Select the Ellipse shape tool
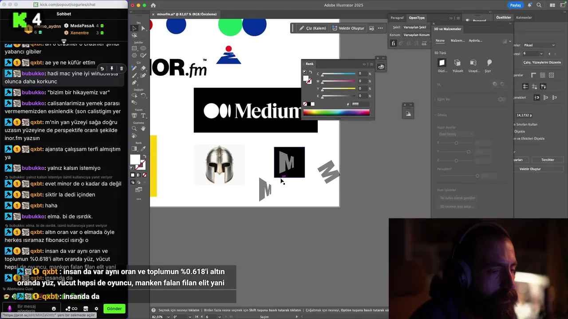This screenshot has height=319, width=568. click(x=143, y=48)
